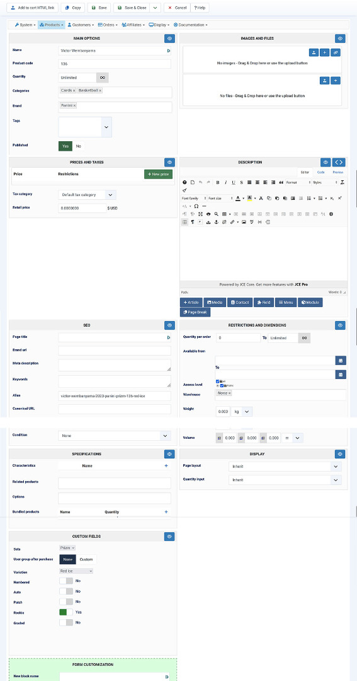Click the New Document icon in the editor

(x=193, y=182)
